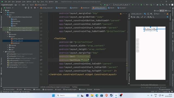
Task: Hide the Project panel with minus icon
Action: 38,8
